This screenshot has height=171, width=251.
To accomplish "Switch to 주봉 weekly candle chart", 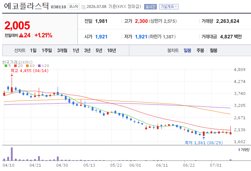I will click(x=200, y=51).
